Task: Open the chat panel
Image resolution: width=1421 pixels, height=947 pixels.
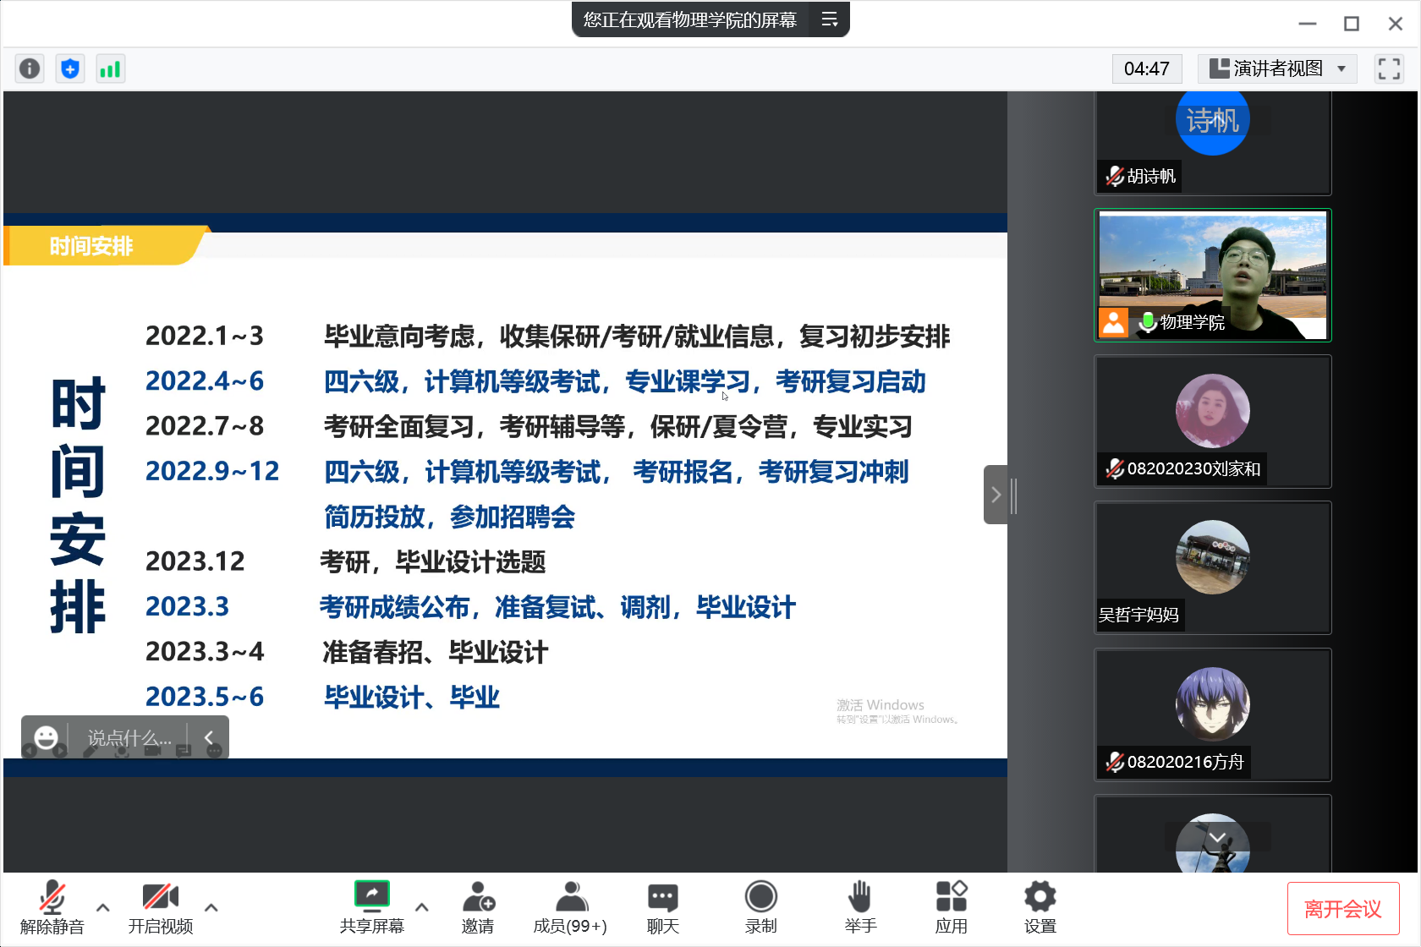Action: (662, 907)
